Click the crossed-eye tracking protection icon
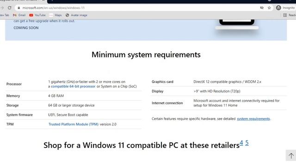The height and width of the screenshot is (166, 296). [262, 8]
